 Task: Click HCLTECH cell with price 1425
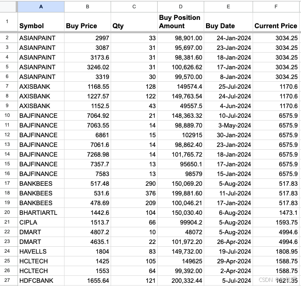(x=41, y=261)
